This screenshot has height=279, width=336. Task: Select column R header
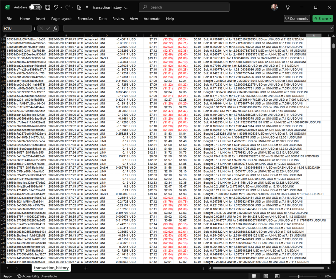pos(314,35)
